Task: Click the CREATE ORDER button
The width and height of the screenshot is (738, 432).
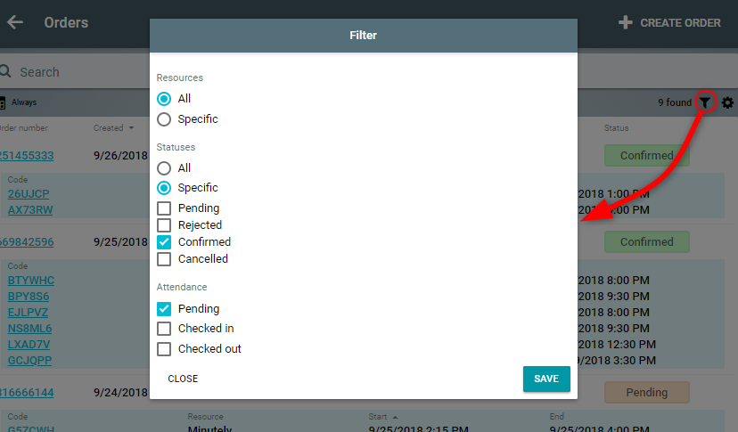Action: 669,22
